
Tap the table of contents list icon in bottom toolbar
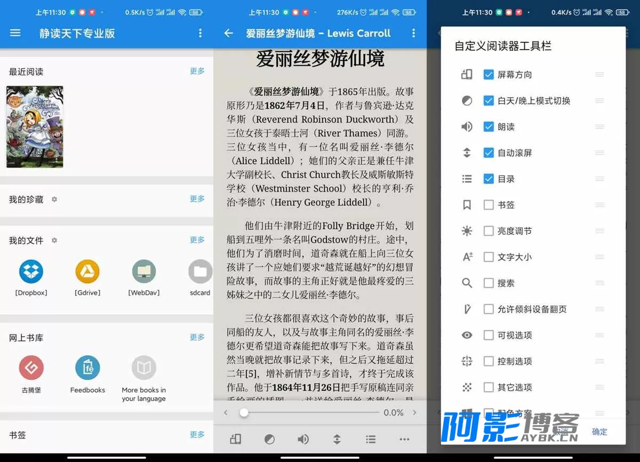371,439
